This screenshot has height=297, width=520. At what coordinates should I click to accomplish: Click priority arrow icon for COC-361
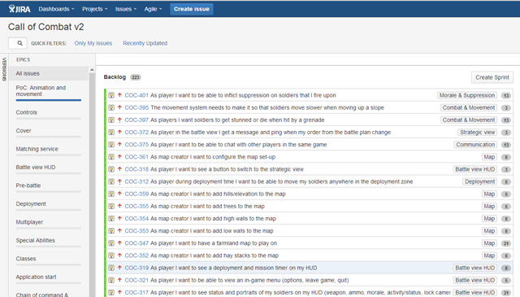(x=119, y=157)
